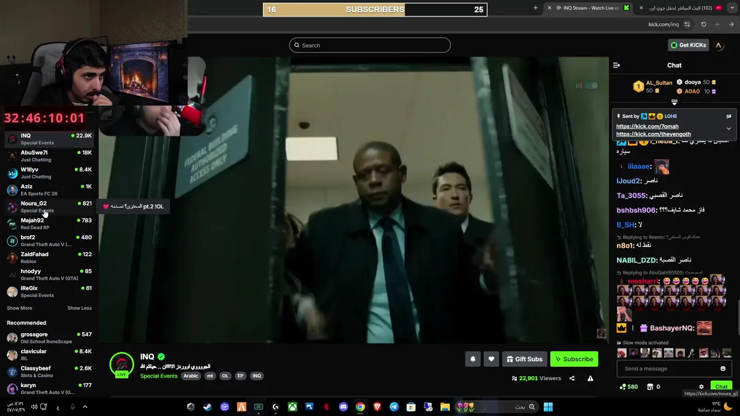Close the INQ Stream tab

(549, 8)
